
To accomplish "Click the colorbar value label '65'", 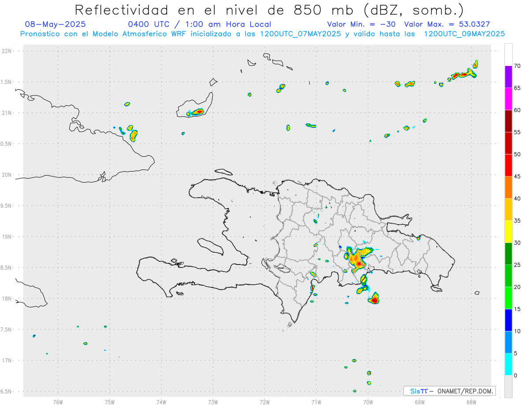I will click(x=517, y=88).
